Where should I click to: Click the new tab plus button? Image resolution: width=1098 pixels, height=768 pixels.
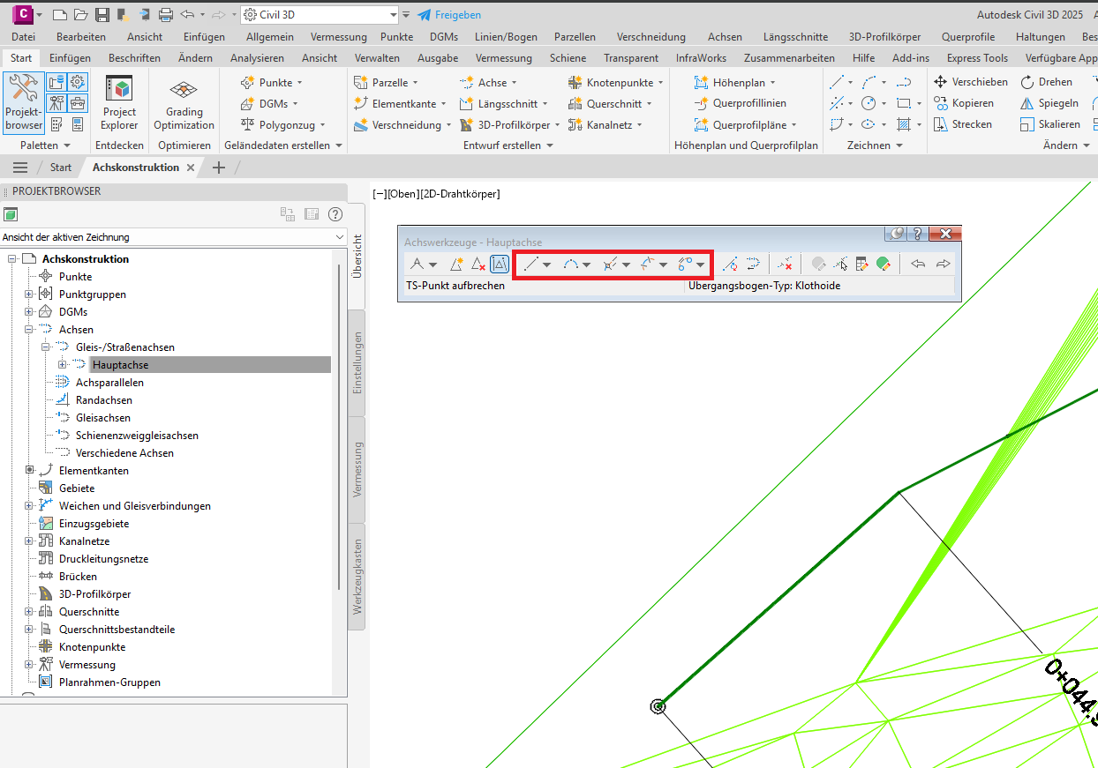coord(219,168)
